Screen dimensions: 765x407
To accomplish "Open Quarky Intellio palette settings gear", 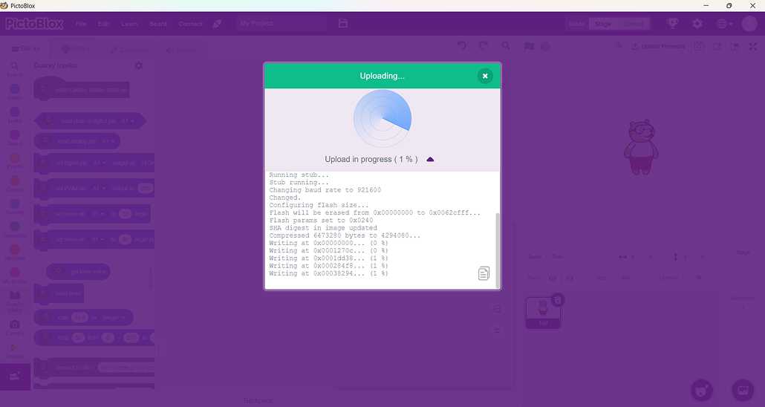I will click(x=139, y=65).
